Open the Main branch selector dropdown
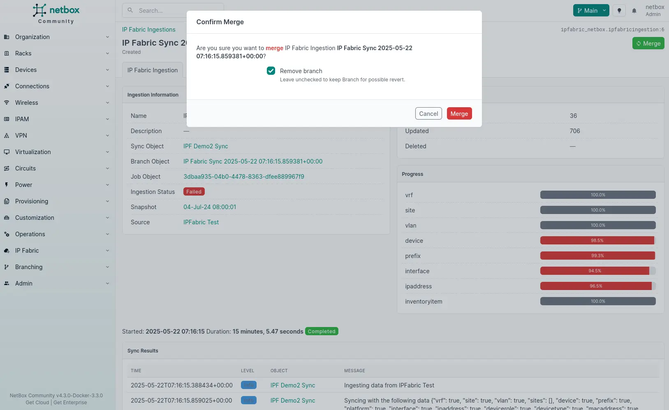This screenshot has height=410, width=669. click(591, 11)
